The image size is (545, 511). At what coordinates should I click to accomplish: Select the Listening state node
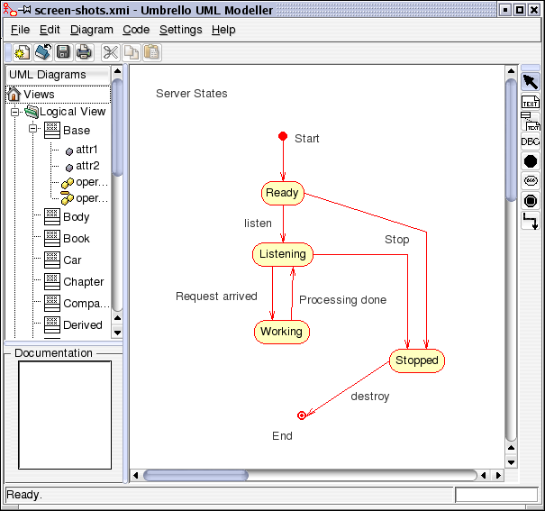tap(283, 254)
